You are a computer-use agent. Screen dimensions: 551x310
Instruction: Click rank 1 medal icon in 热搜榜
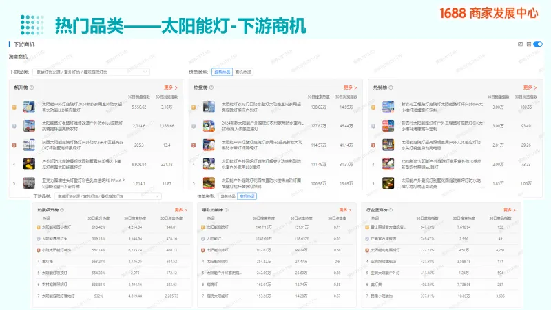tap(195, 107)
